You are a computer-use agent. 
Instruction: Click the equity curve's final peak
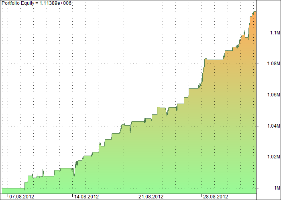pos(255,12)
